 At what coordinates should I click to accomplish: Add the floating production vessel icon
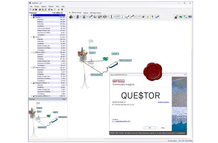(x=91, y=17)
